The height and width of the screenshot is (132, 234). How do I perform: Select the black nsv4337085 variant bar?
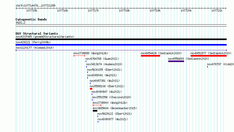coord(121,39)
